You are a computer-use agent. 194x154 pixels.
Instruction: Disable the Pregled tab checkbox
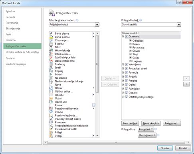tap(127, 81)
